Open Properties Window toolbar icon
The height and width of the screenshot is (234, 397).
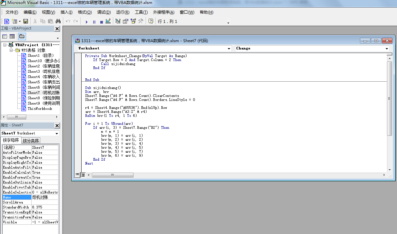(125, 22)
